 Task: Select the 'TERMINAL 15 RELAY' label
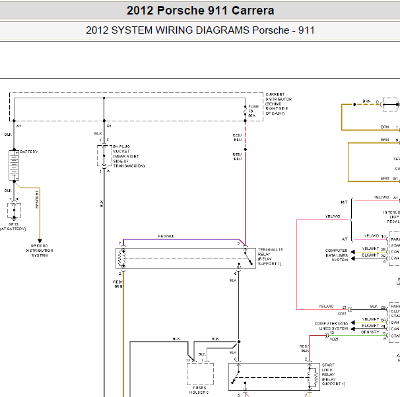click(x=271, y=257)
